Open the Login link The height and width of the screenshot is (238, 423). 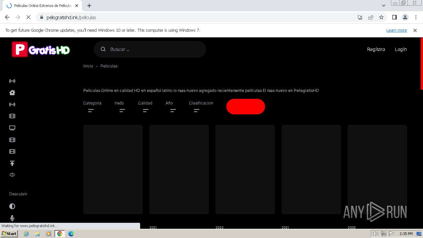pos(401,49)
